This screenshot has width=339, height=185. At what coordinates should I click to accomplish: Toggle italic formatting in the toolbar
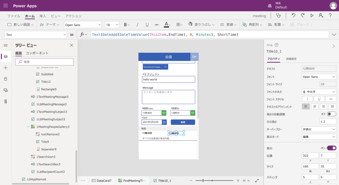137,25
